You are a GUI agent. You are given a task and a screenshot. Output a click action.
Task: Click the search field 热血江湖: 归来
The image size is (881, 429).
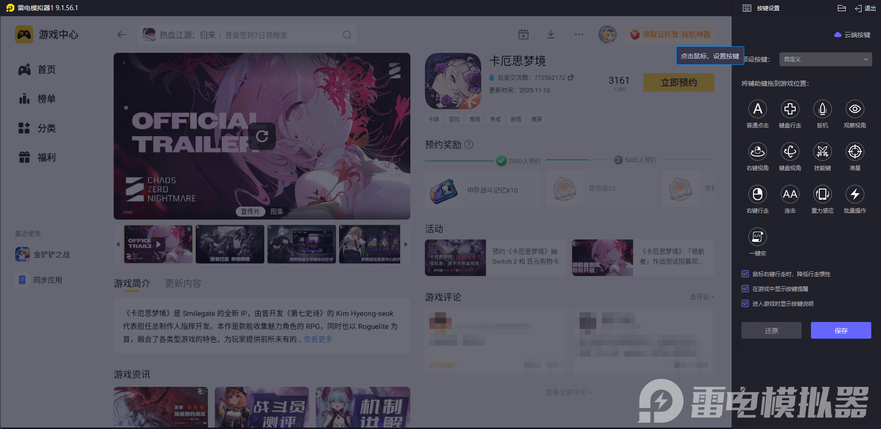click(x=247, y=35)
